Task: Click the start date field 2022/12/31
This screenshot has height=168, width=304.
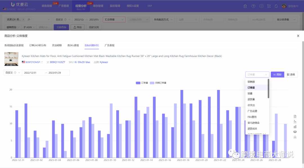Action: click(30, 73)
